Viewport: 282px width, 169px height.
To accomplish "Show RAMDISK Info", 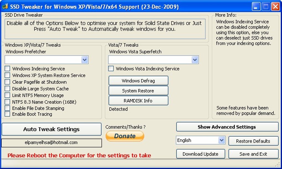I will [x=138, y=101].
